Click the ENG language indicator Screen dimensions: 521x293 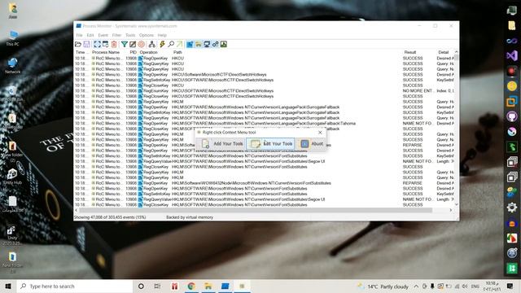pyautogui.click(x=475, y=286)
